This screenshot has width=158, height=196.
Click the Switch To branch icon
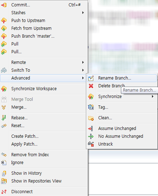4,70
